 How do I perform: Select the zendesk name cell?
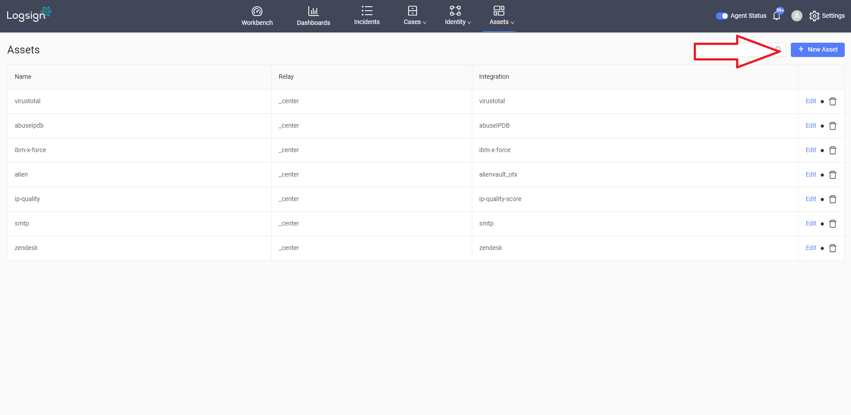point(139,248)
